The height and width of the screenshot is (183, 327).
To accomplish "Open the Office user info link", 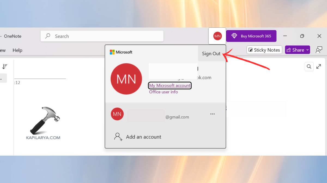I will (163, 92).
